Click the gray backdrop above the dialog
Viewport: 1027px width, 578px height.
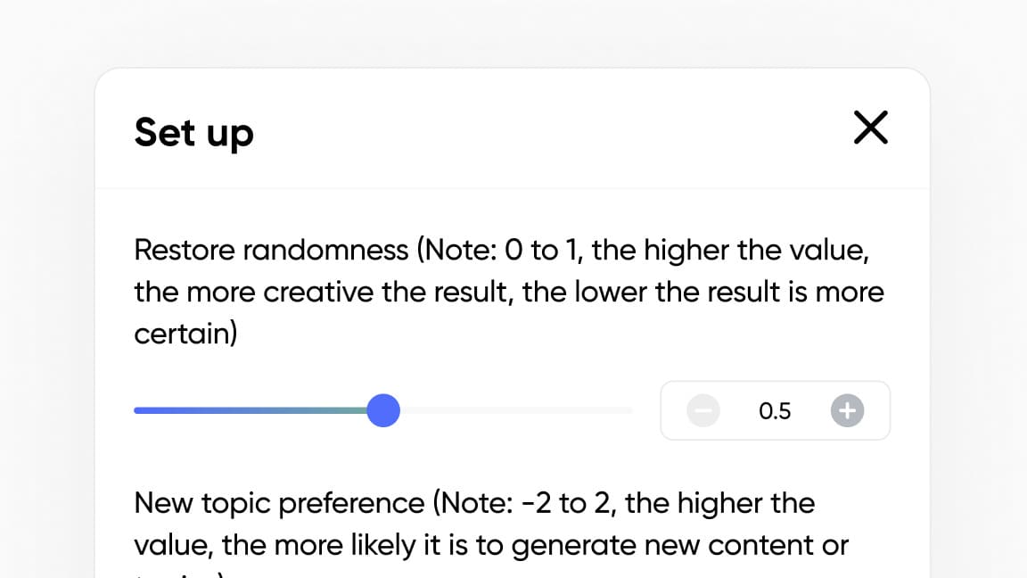513,32
